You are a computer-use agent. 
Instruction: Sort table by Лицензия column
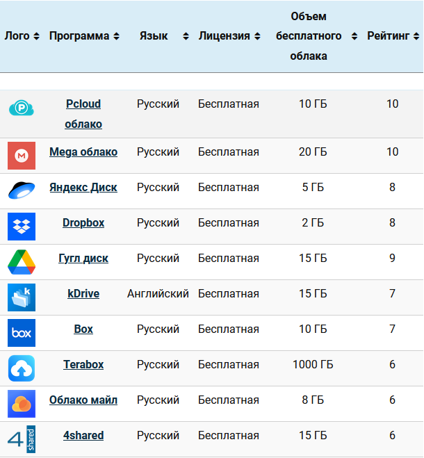click(257, 36)
